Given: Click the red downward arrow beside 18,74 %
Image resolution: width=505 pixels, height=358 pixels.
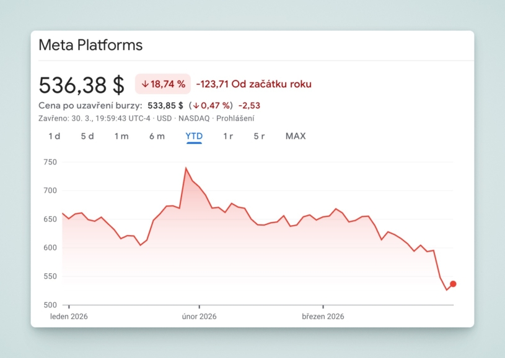Looking at the screenshot, I should pos(145,83).
